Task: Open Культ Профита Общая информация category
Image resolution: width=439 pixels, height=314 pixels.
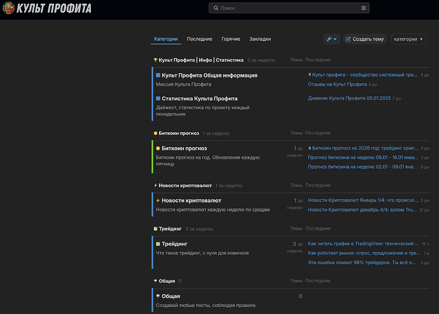Action: tap(209, 75)
